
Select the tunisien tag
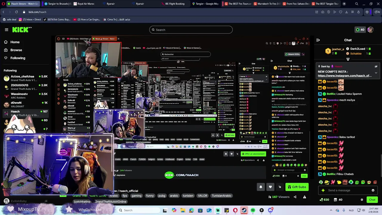188,196
